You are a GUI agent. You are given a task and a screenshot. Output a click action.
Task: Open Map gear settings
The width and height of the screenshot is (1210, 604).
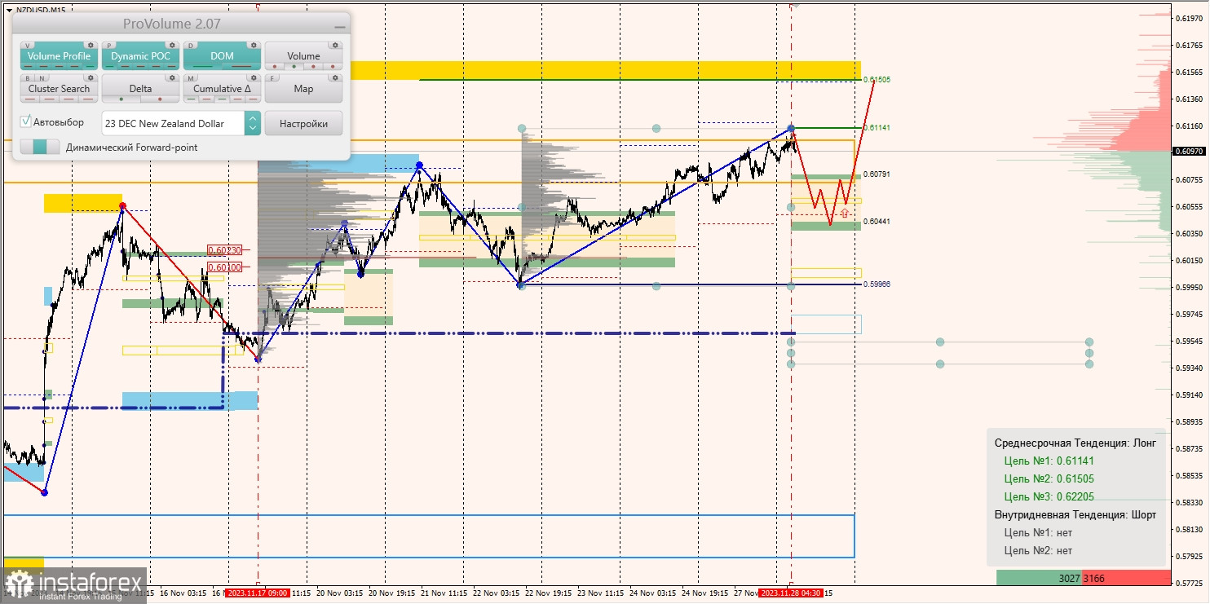pos(335,78)
